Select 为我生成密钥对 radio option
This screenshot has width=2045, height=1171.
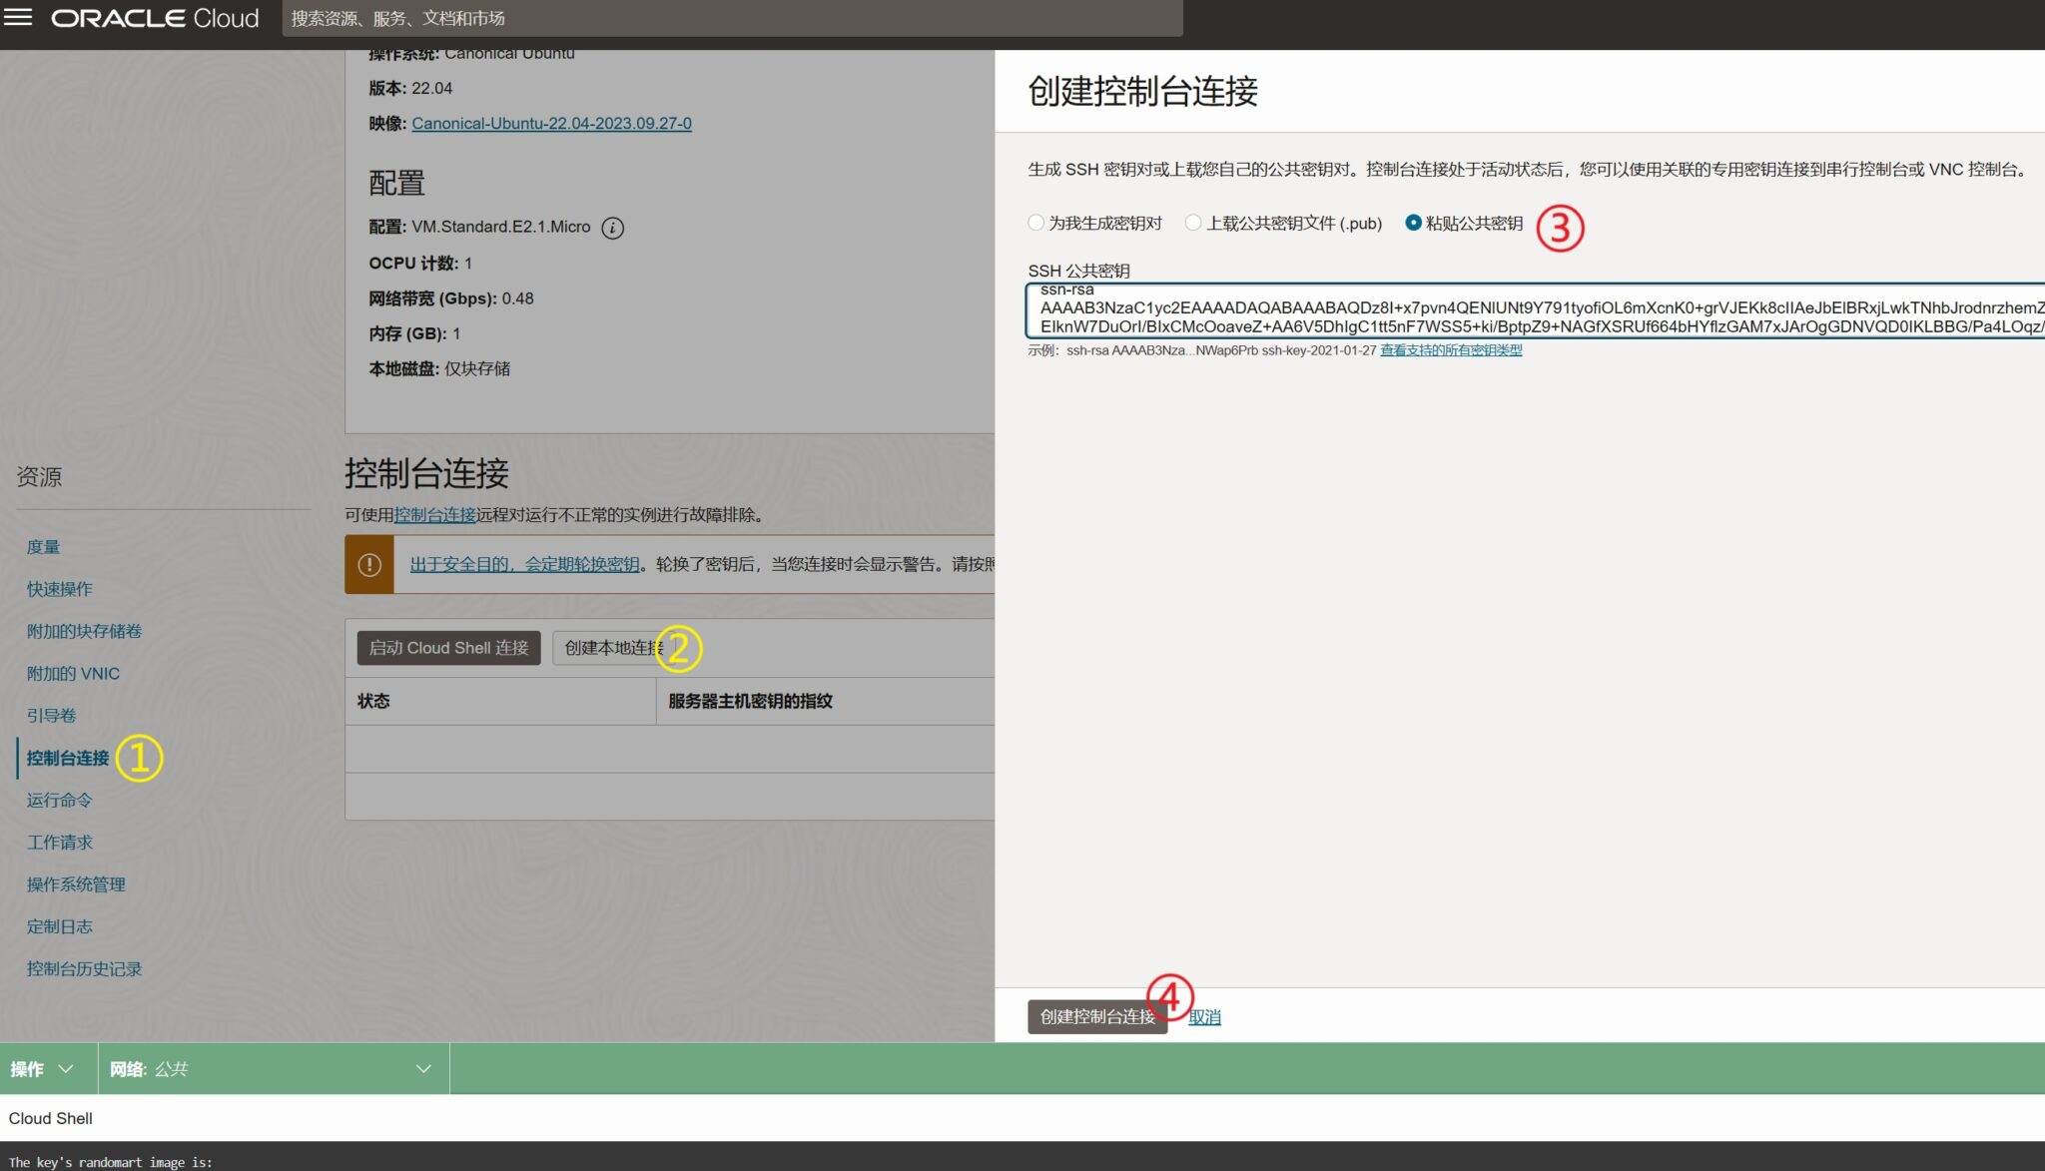[1036, 223]
